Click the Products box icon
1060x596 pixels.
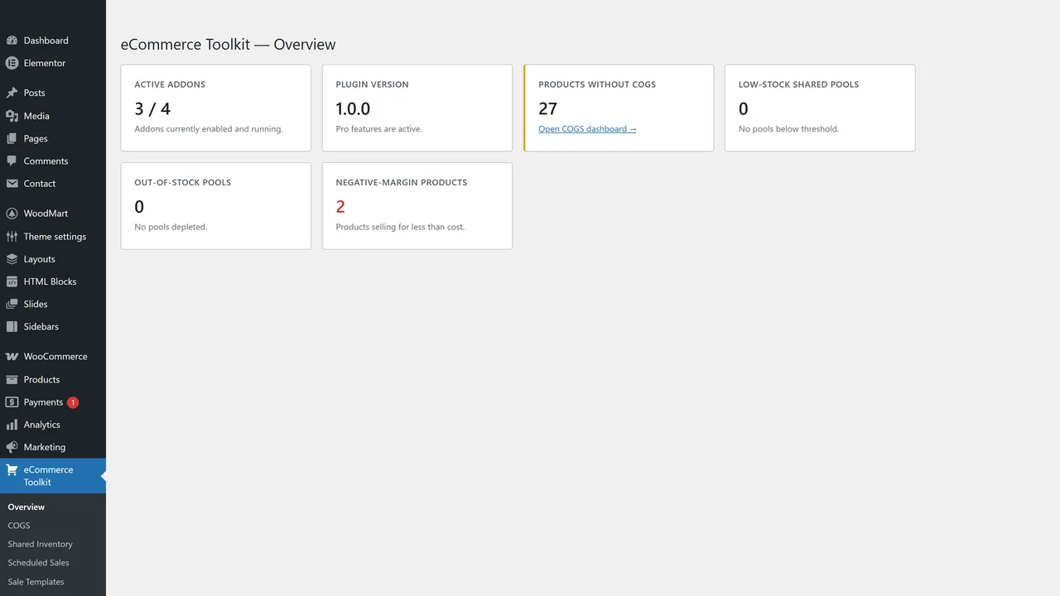(x=12, y=379)
